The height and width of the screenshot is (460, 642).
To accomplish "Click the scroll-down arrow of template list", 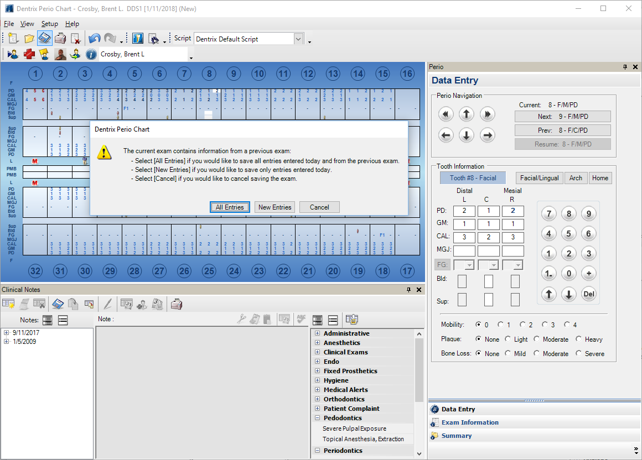I will pyautogui.click(x=419, y=453).
